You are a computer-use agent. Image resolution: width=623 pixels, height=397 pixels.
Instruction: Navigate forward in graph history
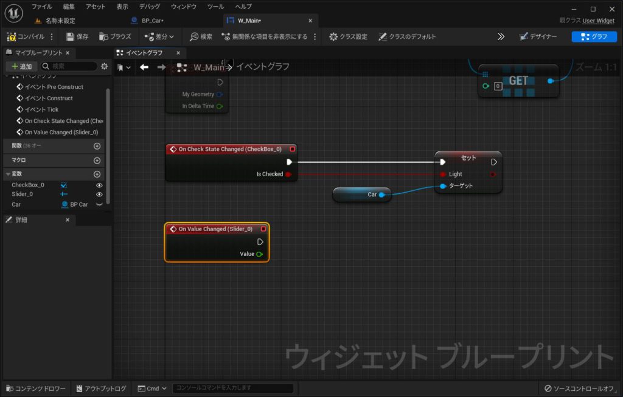coord(161,67)
